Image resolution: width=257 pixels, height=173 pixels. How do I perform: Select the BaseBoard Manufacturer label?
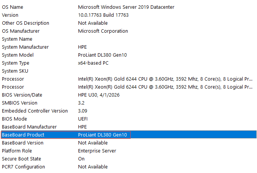pyautogui.click(x=29, y=127)
